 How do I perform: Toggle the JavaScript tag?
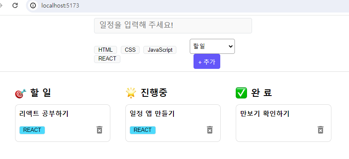pos(160,50)
